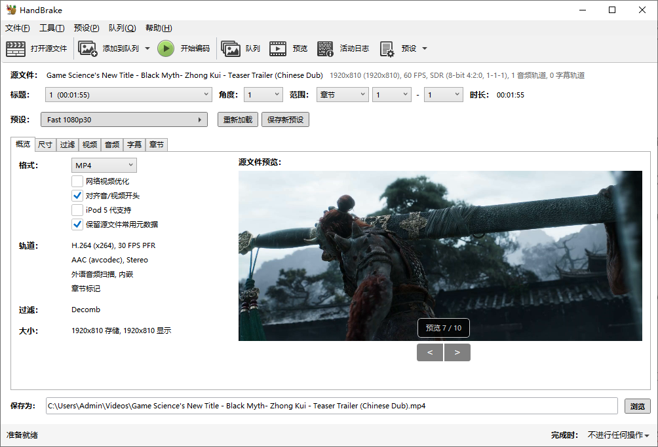Screen dimensions: 658x447
Task: Open the 工具(T) menu
Action: (x=52, y=28)
